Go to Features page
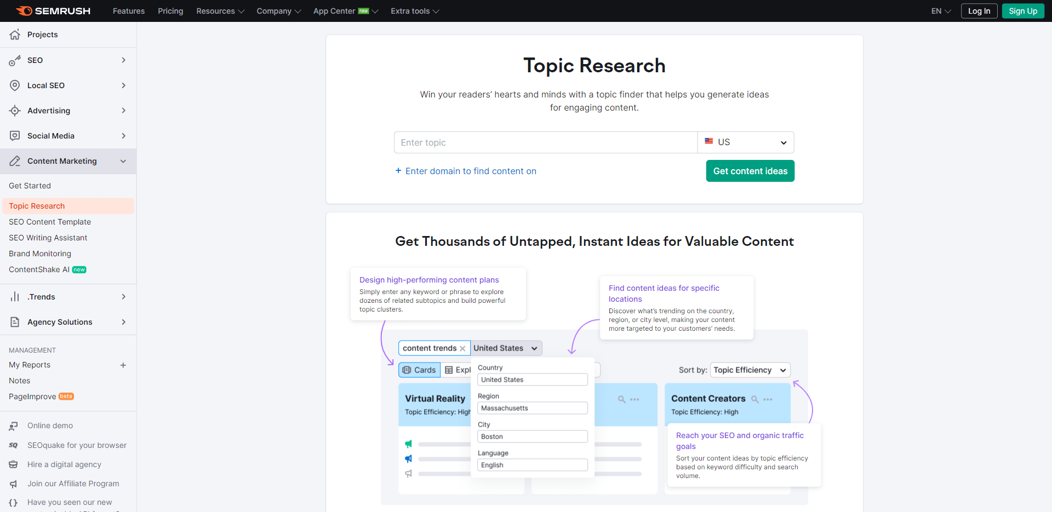The height and width of the screenshot is (512, 1052). [129, 11]
